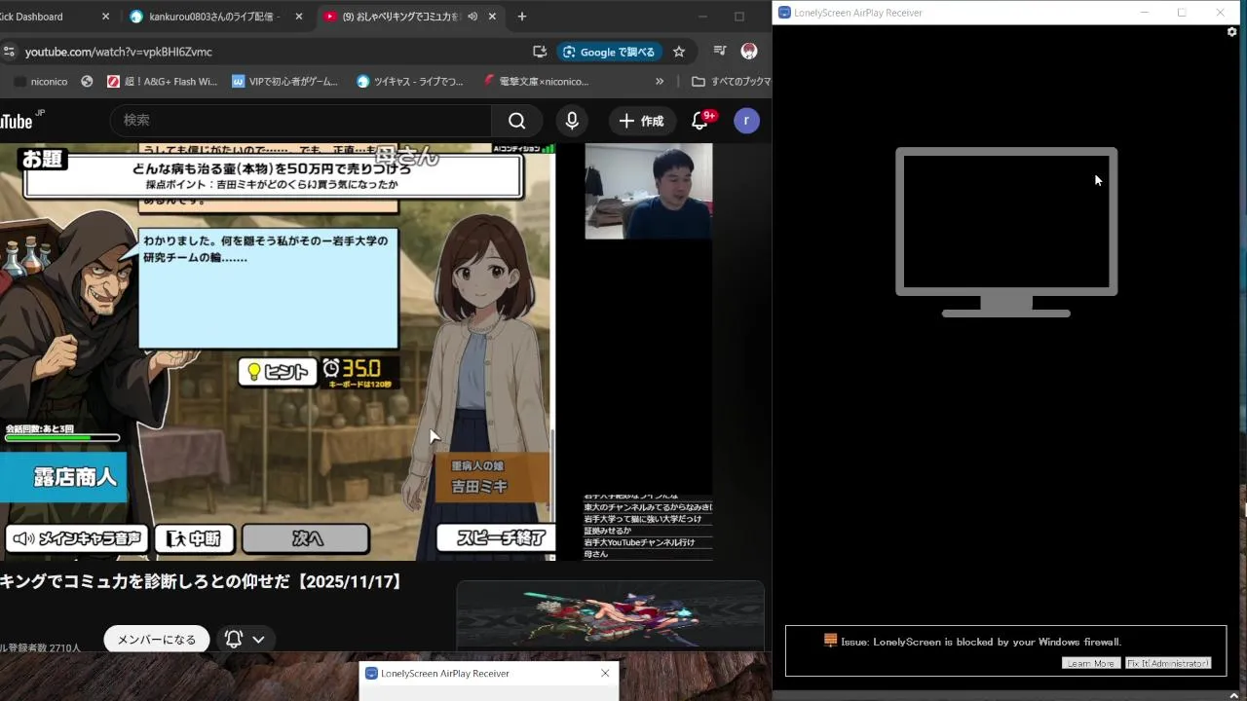Mute the YouTube tab via speaker icon
This screenshot has height=701, width=1247.
click(x=472, y=17)
